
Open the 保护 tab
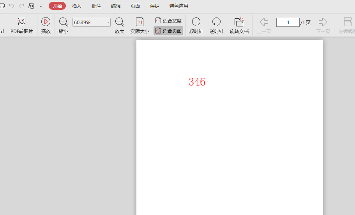(155, 6)
